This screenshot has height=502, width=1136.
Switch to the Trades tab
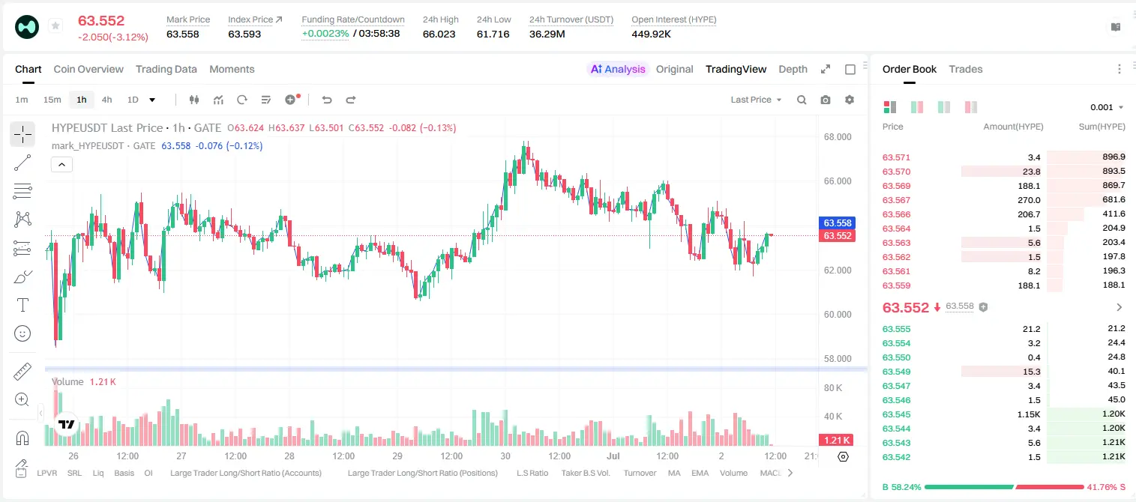tap(965, 69)
